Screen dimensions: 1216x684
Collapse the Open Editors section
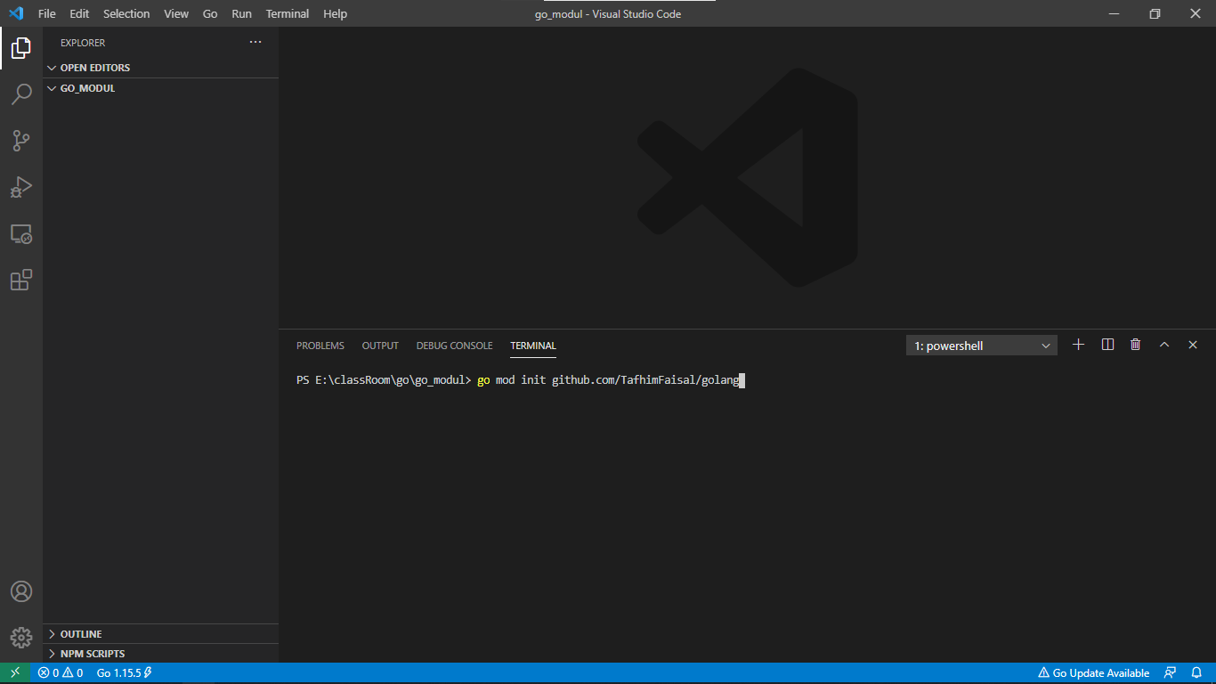point(160,68)
